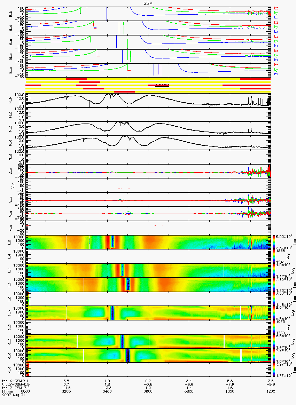Click the 0600 time tick label
Viewport: 296px width, 405px height.
click(x=148, y=391)
